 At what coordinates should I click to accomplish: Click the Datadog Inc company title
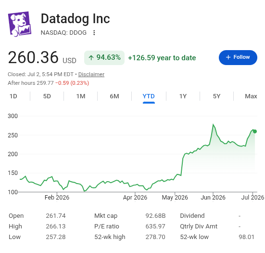(x=76, y=19)
